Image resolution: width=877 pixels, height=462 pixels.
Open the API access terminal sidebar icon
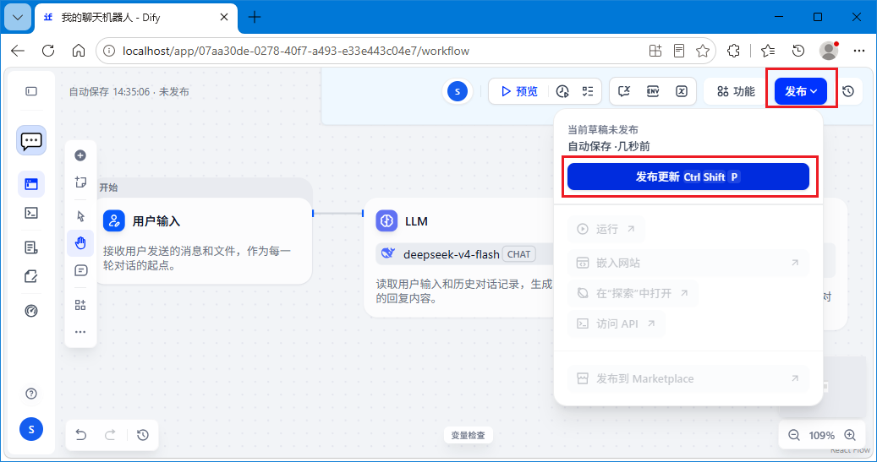tap(31, 213)
